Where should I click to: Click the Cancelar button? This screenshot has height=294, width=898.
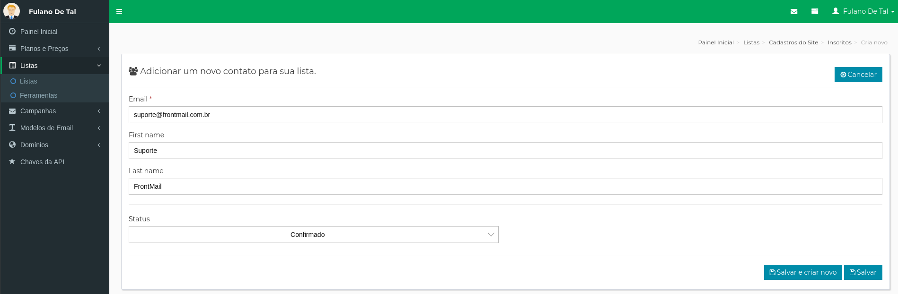point(858,75)
